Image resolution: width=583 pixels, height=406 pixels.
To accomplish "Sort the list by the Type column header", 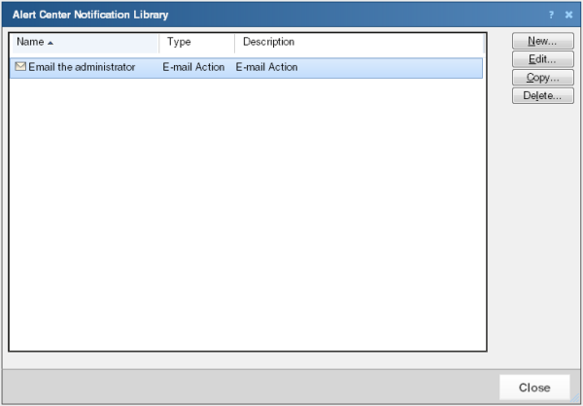I will coord(179,43).
